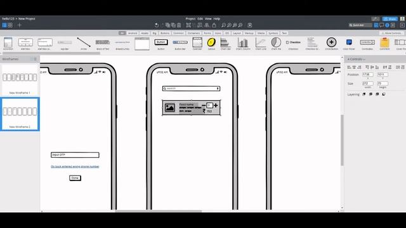The image size is (406, 228).
Task: Insert the Button Bar control
Action: (x=180, y=44)
